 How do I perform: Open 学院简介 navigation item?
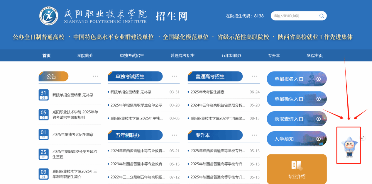pos(85,56)
